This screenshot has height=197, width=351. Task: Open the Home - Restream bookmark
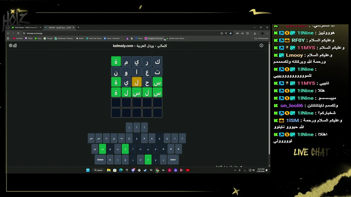[x=112, y=38]
